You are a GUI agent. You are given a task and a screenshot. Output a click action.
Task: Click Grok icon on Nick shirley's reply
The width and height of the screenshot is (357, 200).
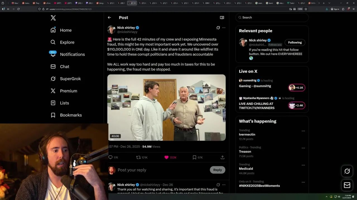pos(218,185)
